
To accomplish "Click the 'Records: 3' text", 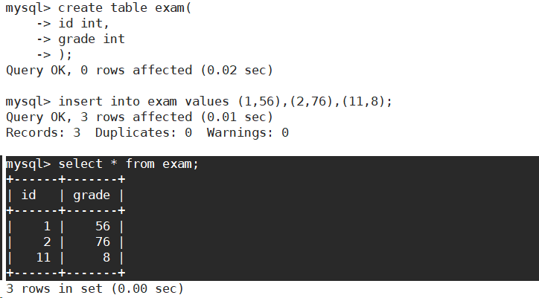I will pyautogui.click(x=43, y=132).
